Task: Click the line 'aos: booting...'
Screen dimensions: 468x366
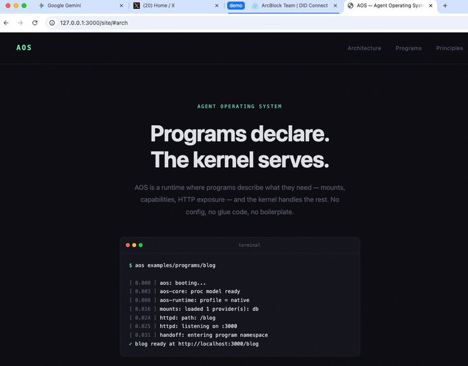Action: click(182, 283)
